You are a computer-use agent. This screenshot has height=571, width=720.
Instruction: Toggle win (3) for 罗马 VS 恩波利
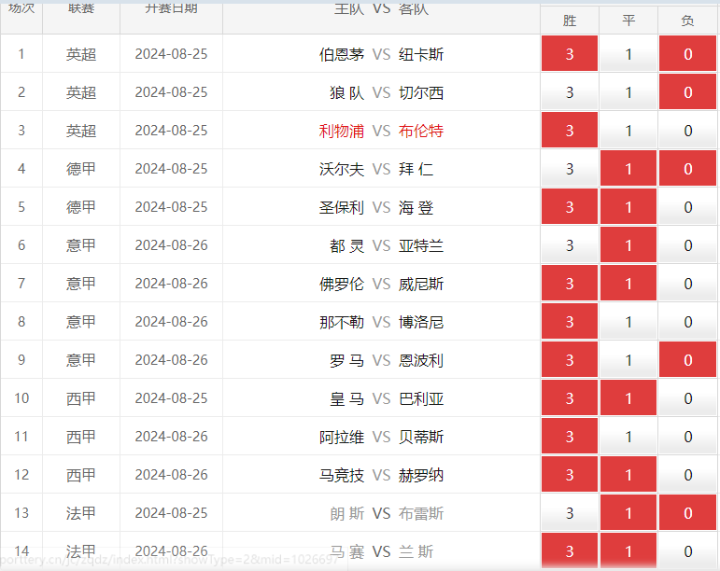pos(570,360)
